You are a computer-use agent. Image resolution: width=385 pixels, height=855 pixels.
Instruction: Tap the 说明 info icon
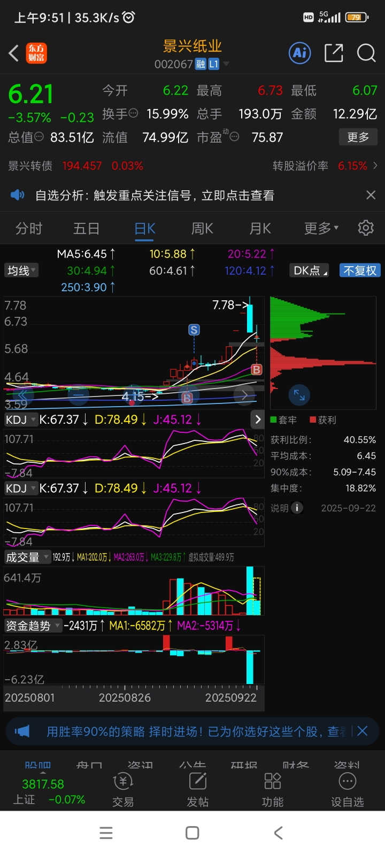(x=297, y=508)
